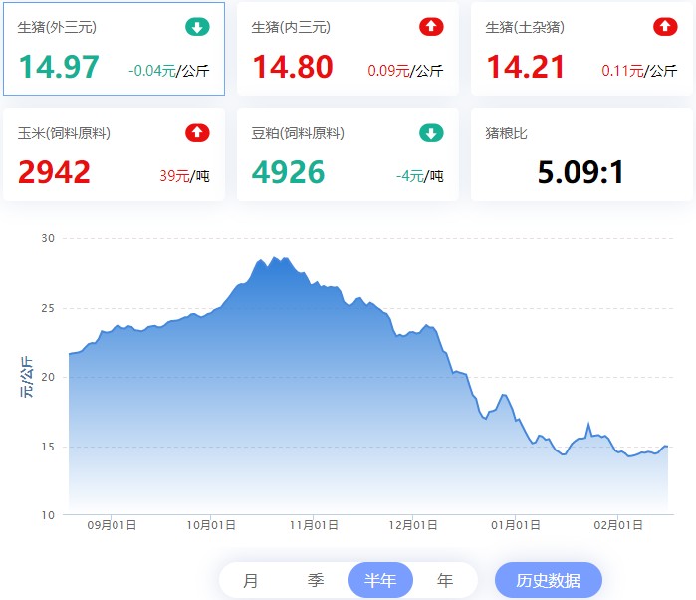Select the 半年 range tab

[x=380, y=580]
